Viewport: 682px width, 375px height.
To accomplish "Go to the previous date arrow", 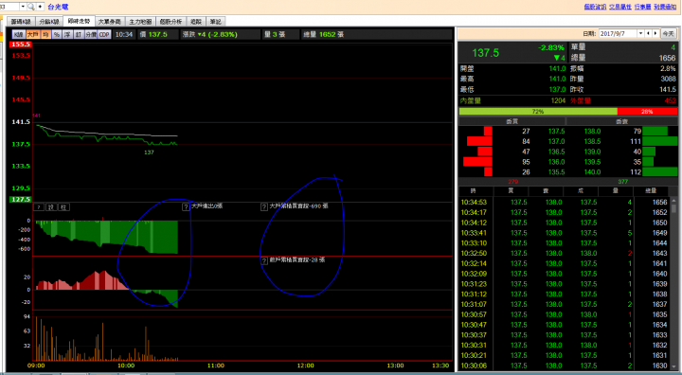I will (x=649, y=33).
